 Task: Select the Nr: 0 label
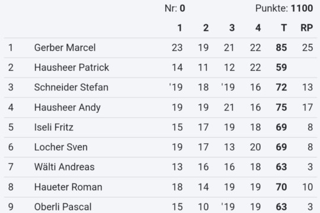[x=175, y=8]
